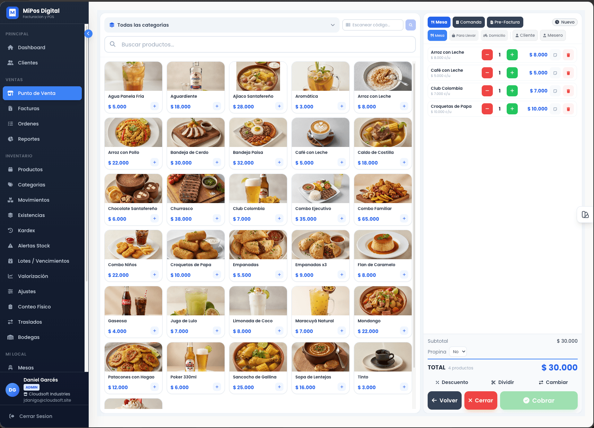Click Cerrar Sesion at sidebar bottom
This screenshot has width=594, height=428.
pos(30,416)
